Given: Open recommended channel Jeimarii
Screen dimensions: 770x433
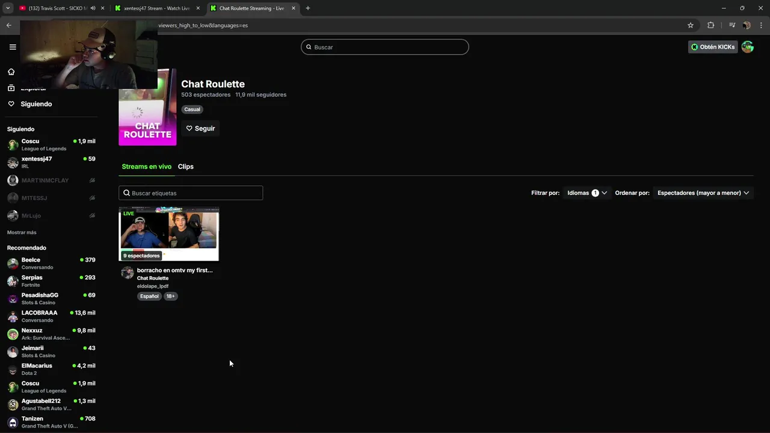Looking at the screenshot, I should coord(51,352).
